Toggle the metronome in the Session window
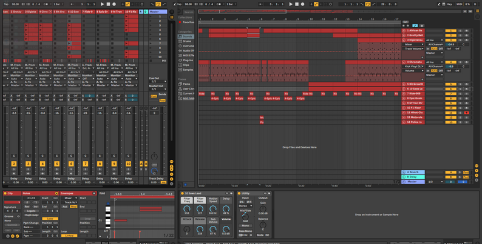Viewport: 482px width, 244px height. (46, 4)
